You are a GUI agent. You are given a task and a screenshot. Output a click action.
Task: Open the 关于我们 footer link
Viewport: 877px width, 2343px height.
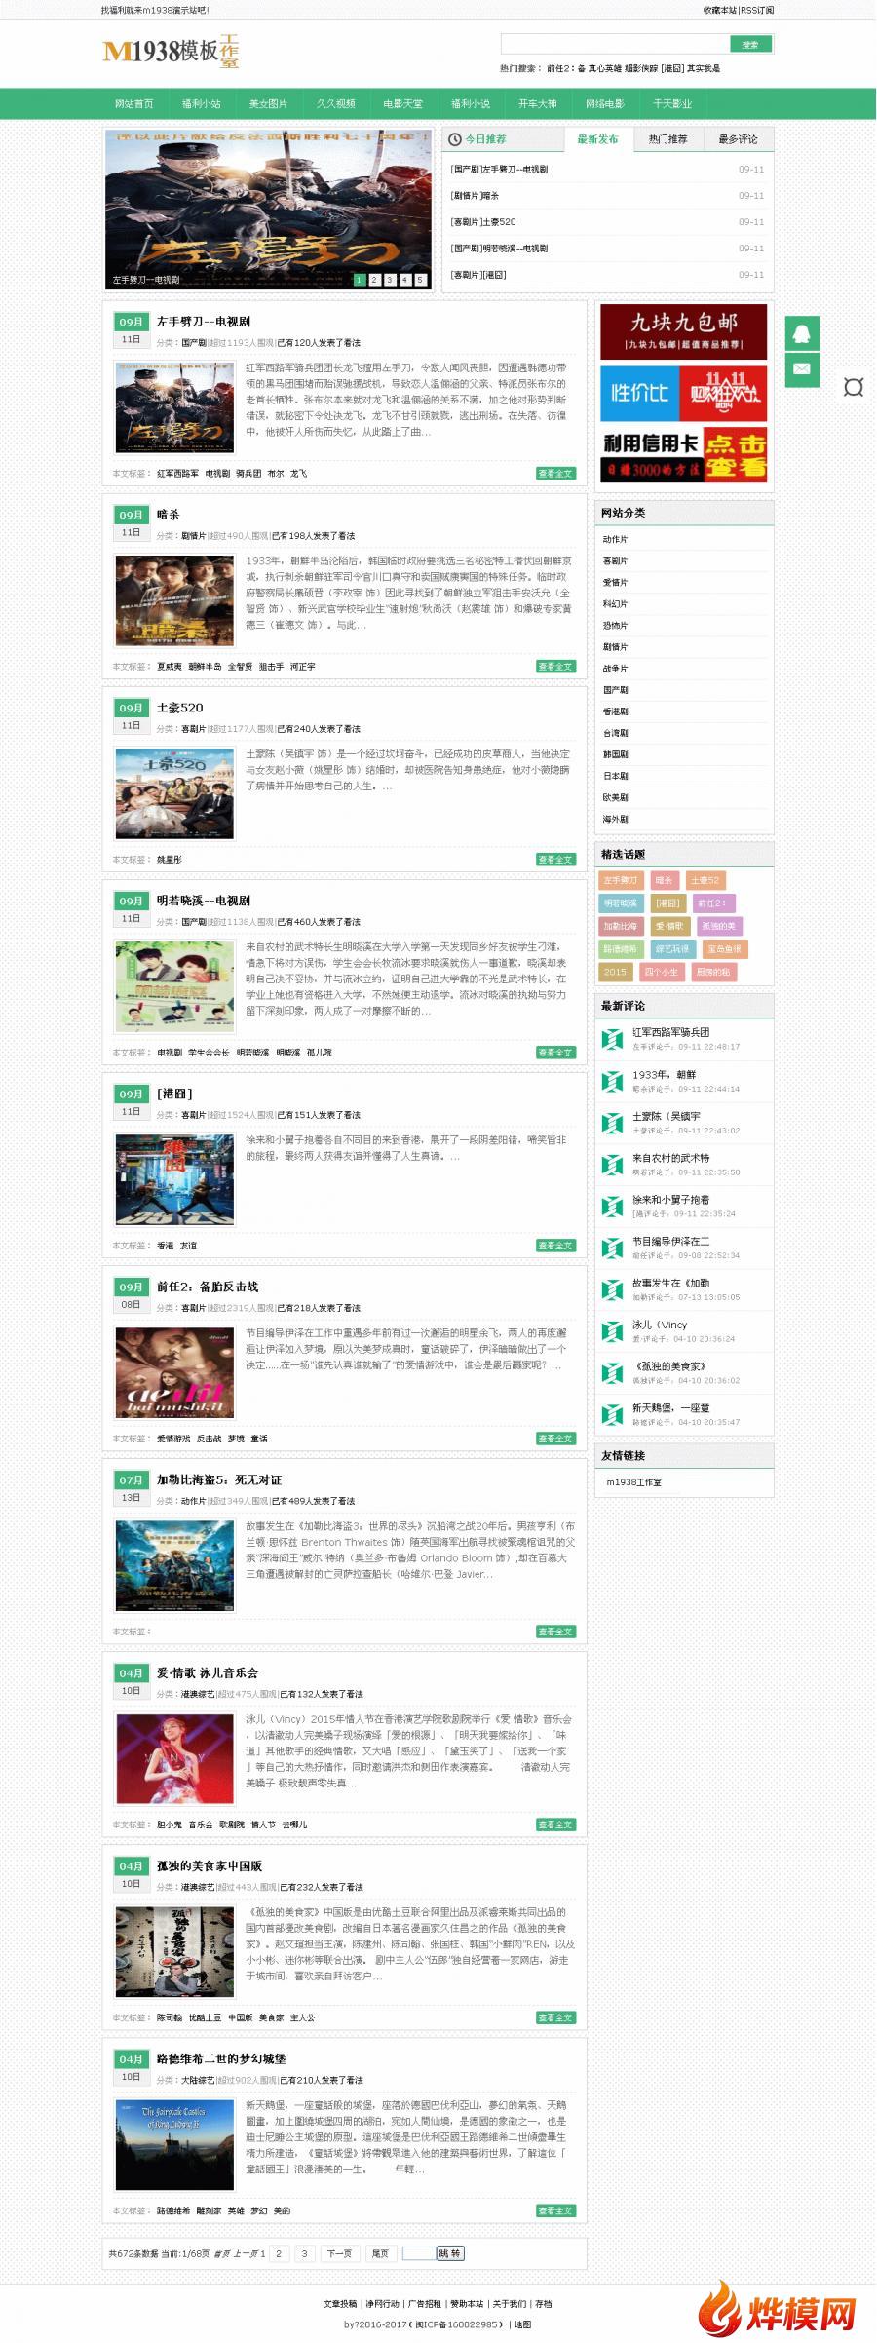509,2304
